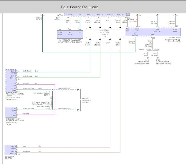Viewport: 186px width, 168px height.
Task: Click 'VIO/ORG' label at PCM pin 20
Action: (26, 84)
